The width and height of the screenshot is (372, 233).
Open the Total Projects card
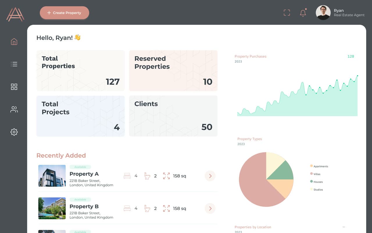pyautogui.click(x=81, y=116)
